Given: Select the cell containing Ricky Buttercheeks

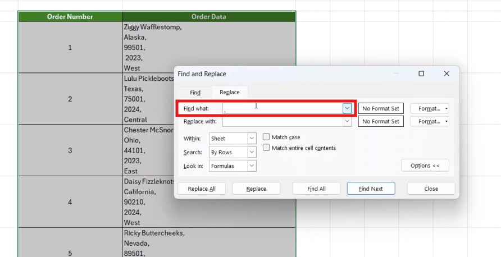Looking at the screenshot, I should coord(209,242).
